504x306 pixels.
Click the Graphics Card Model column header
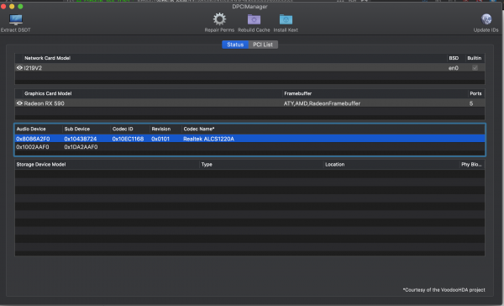[x=48, y=93]
